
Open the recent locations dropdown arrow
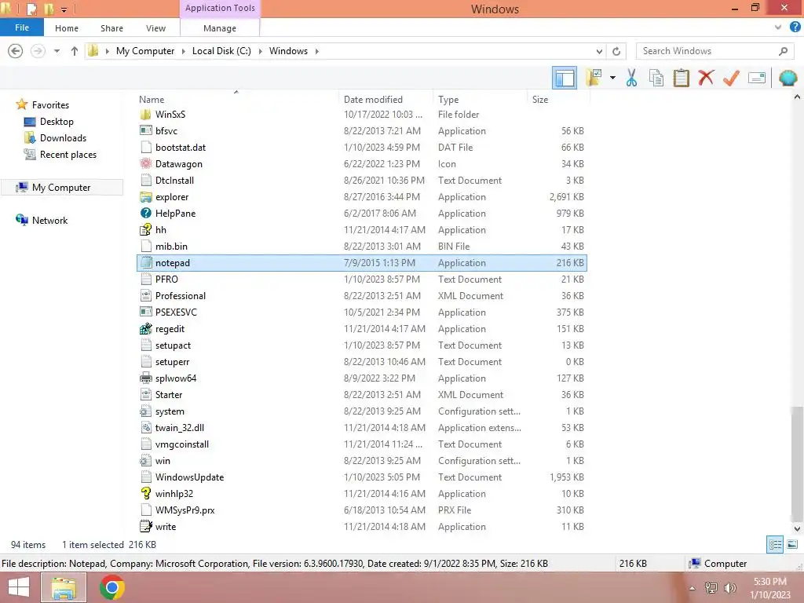[57, 51]
